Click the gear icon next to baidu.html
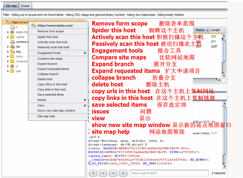The width and height of the screenshot is (243, 178). coord(12,32)
